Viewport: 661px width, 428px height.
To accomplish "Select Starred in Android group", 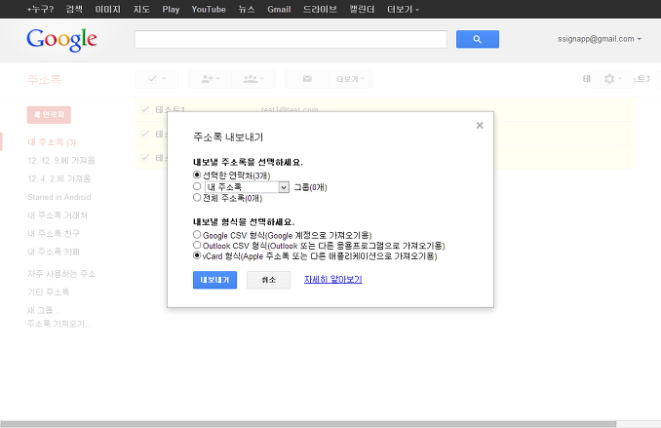I will click(59, 197).
